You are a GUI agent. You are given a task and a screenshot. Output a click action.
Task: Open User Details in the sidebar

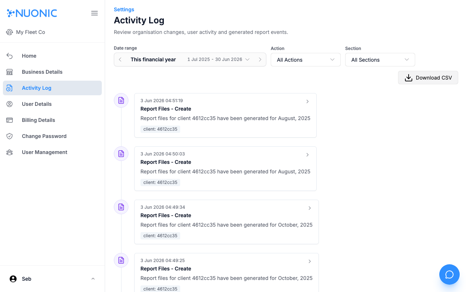coord(52,104)
